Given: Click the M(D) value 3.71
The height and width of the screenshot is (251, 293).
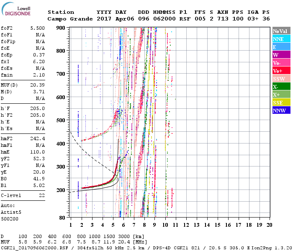Looking at the screenshot, I should click(x=39, y=92).
